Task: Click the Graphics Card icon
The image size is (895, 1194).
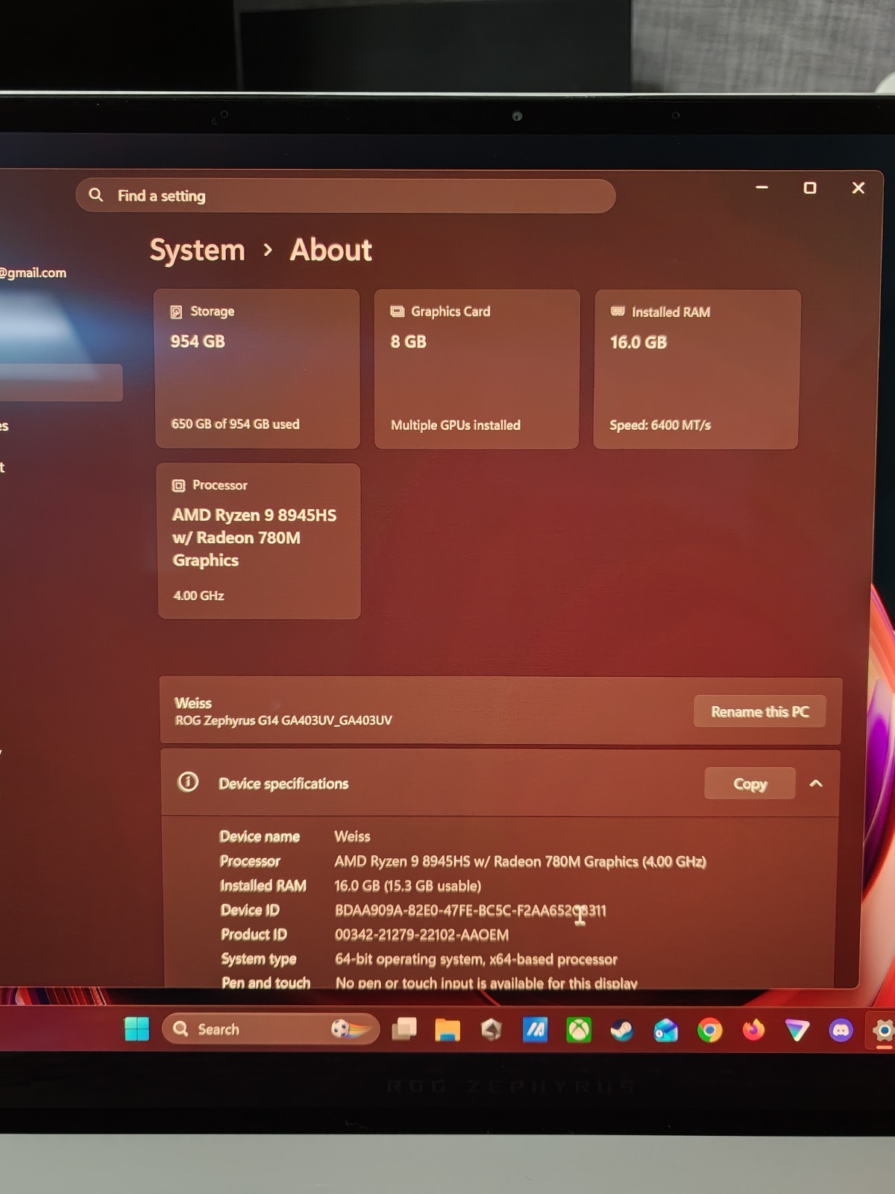Action: tap(398, 312)
